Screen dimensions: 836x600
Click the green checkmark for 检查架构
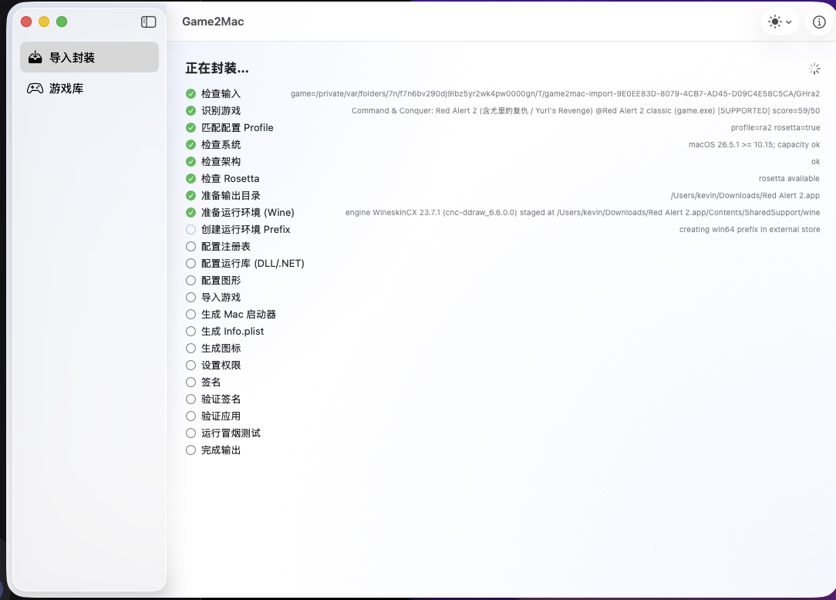coord(190,162)
